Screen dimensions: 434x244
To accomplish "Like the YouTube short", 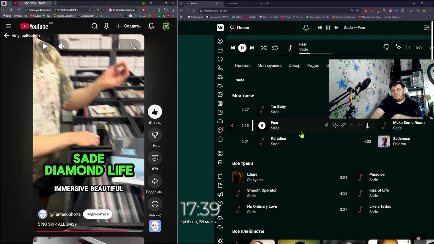I will (x=155, y=112).
